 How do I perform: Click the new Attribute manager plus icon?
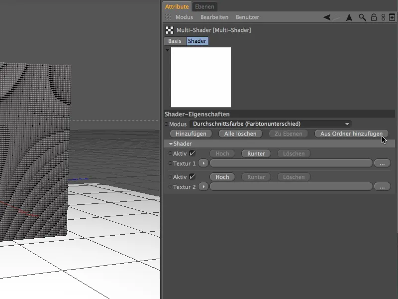392,17
